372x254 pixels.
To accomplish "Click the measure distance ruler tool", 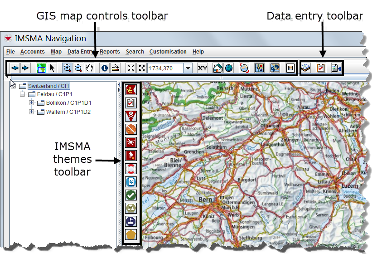I will pyautogui.click(x=116, y=68).
